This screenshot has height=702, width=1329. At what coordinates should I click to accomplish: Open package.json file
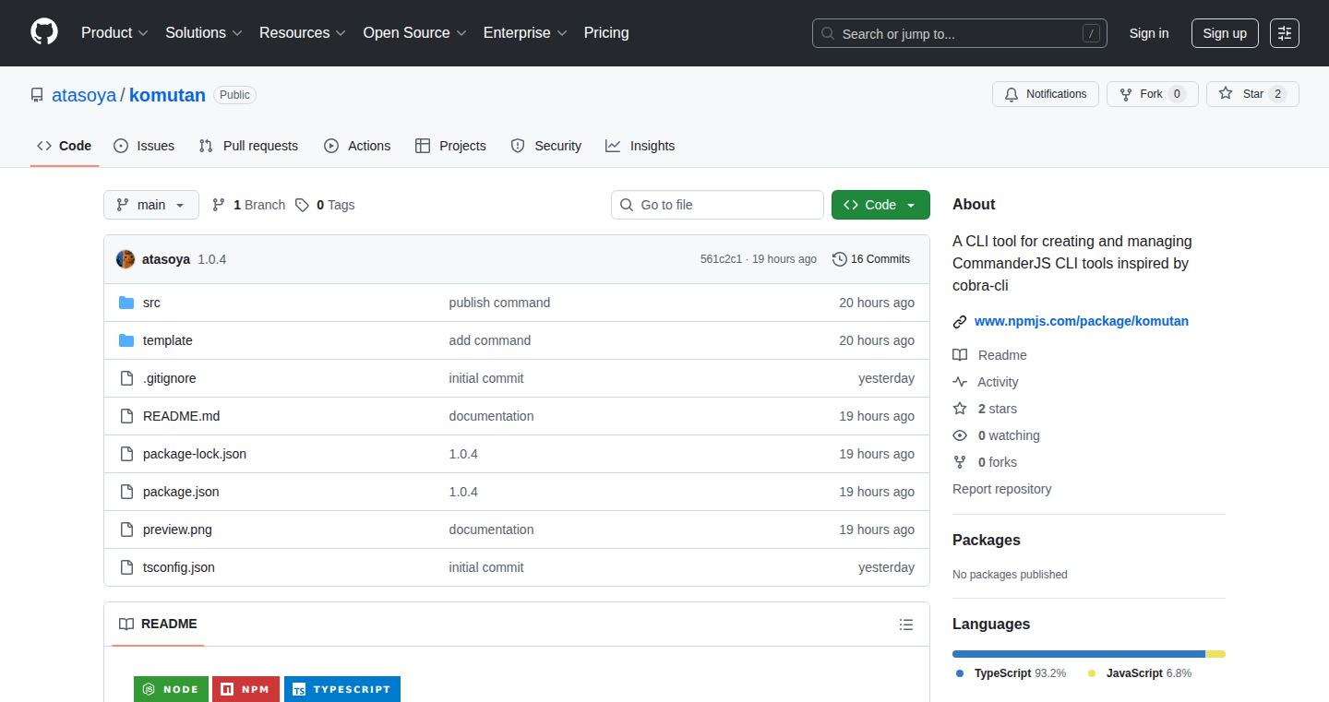pos(181,492)
